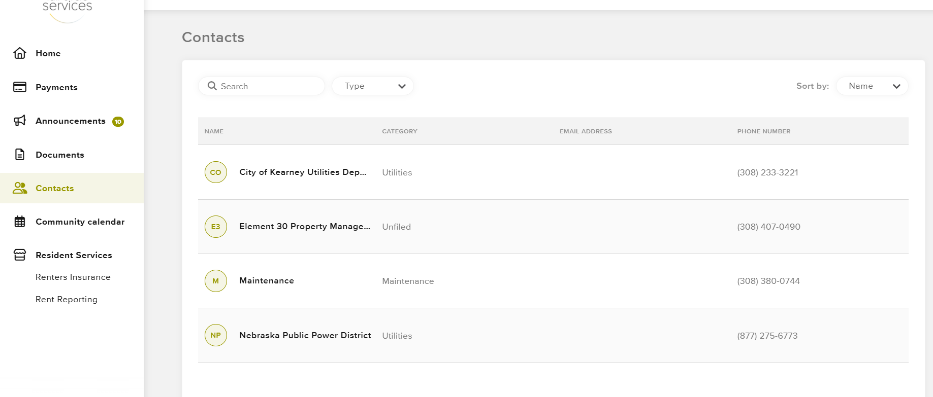The image size is (933, 397).
Task: Click into the contacts Search field
Action: 269,86
